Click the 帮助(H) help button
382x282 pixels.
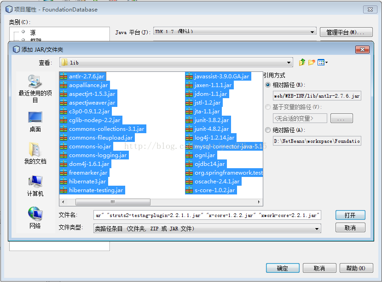pos(356,268)
